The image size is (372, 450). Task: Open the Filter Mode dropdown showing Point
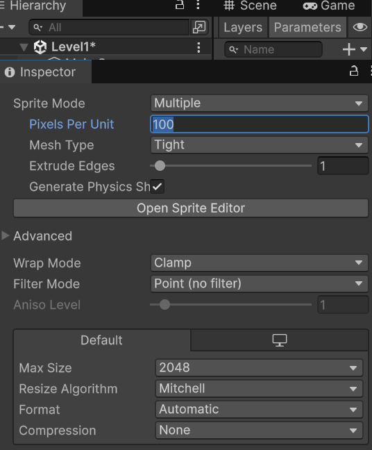point(260,283)
